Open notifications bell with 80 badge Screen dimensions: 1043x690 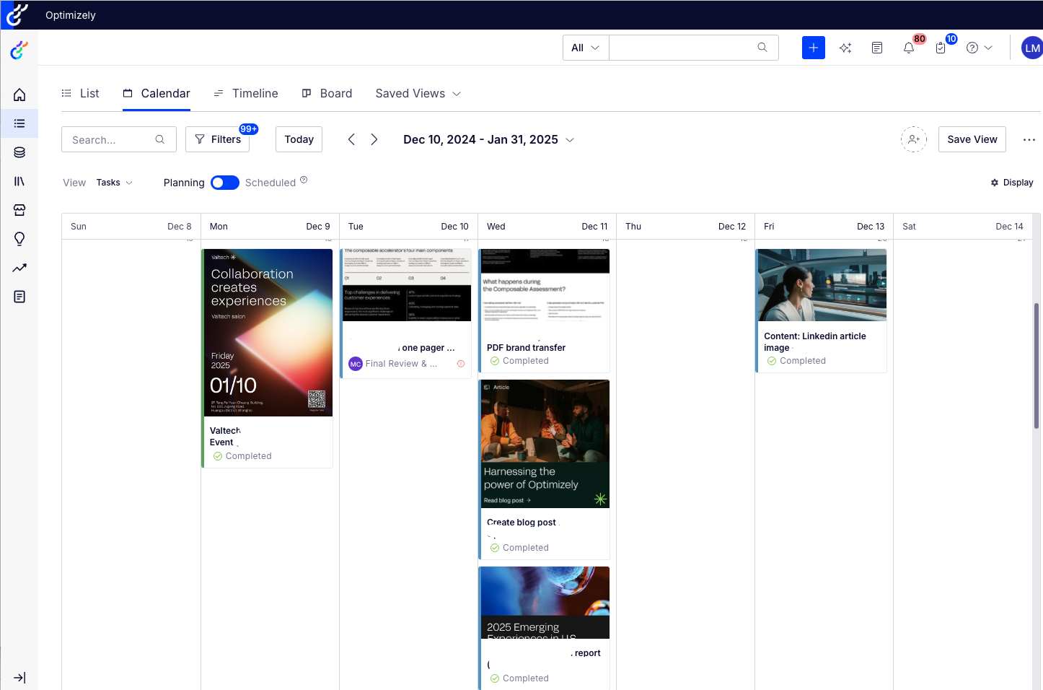909,48
